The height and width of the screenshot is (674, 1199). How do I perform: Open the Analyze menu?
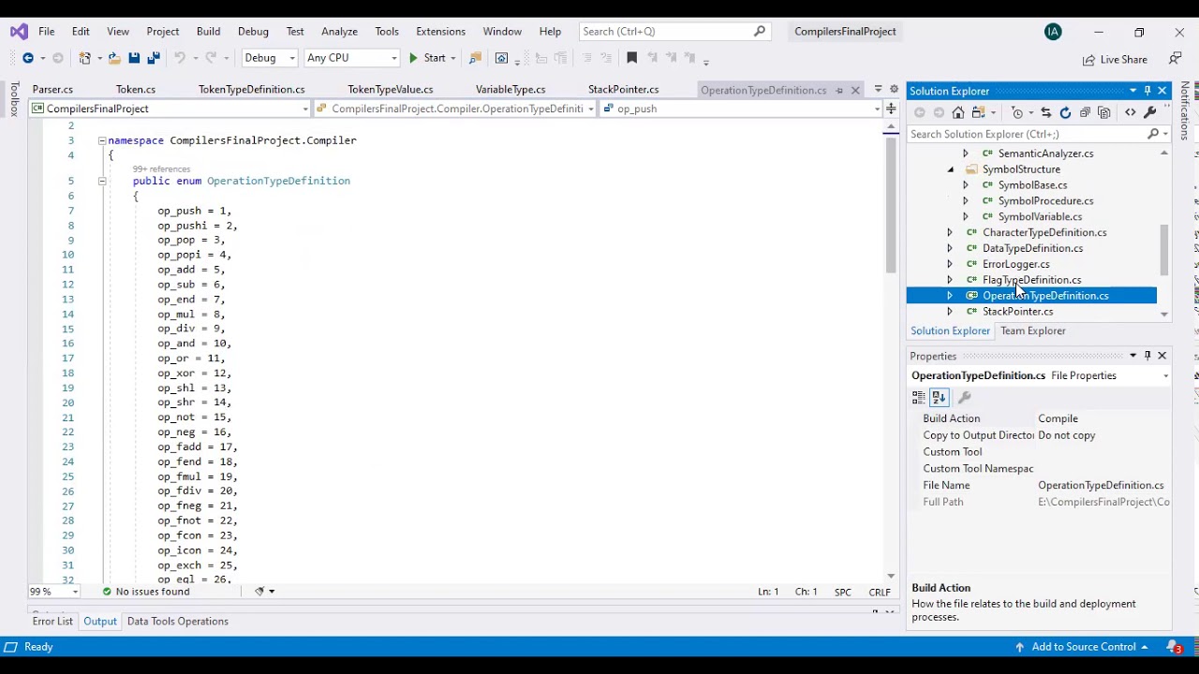(x=339, y=32)
